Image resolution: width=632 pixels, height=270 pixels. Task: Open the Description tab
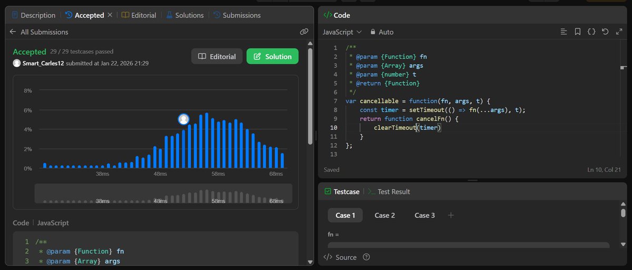pyautogui.click(x=33, y=15)
